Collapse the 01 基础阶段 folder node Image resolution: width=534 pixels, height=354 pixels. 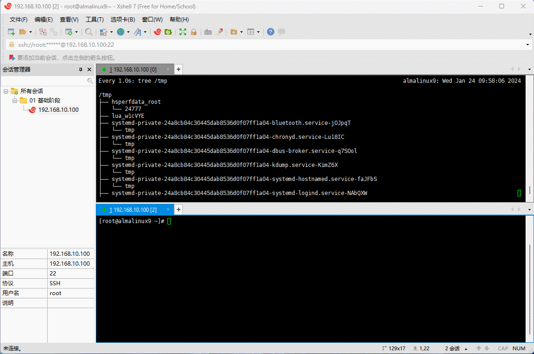15,101
